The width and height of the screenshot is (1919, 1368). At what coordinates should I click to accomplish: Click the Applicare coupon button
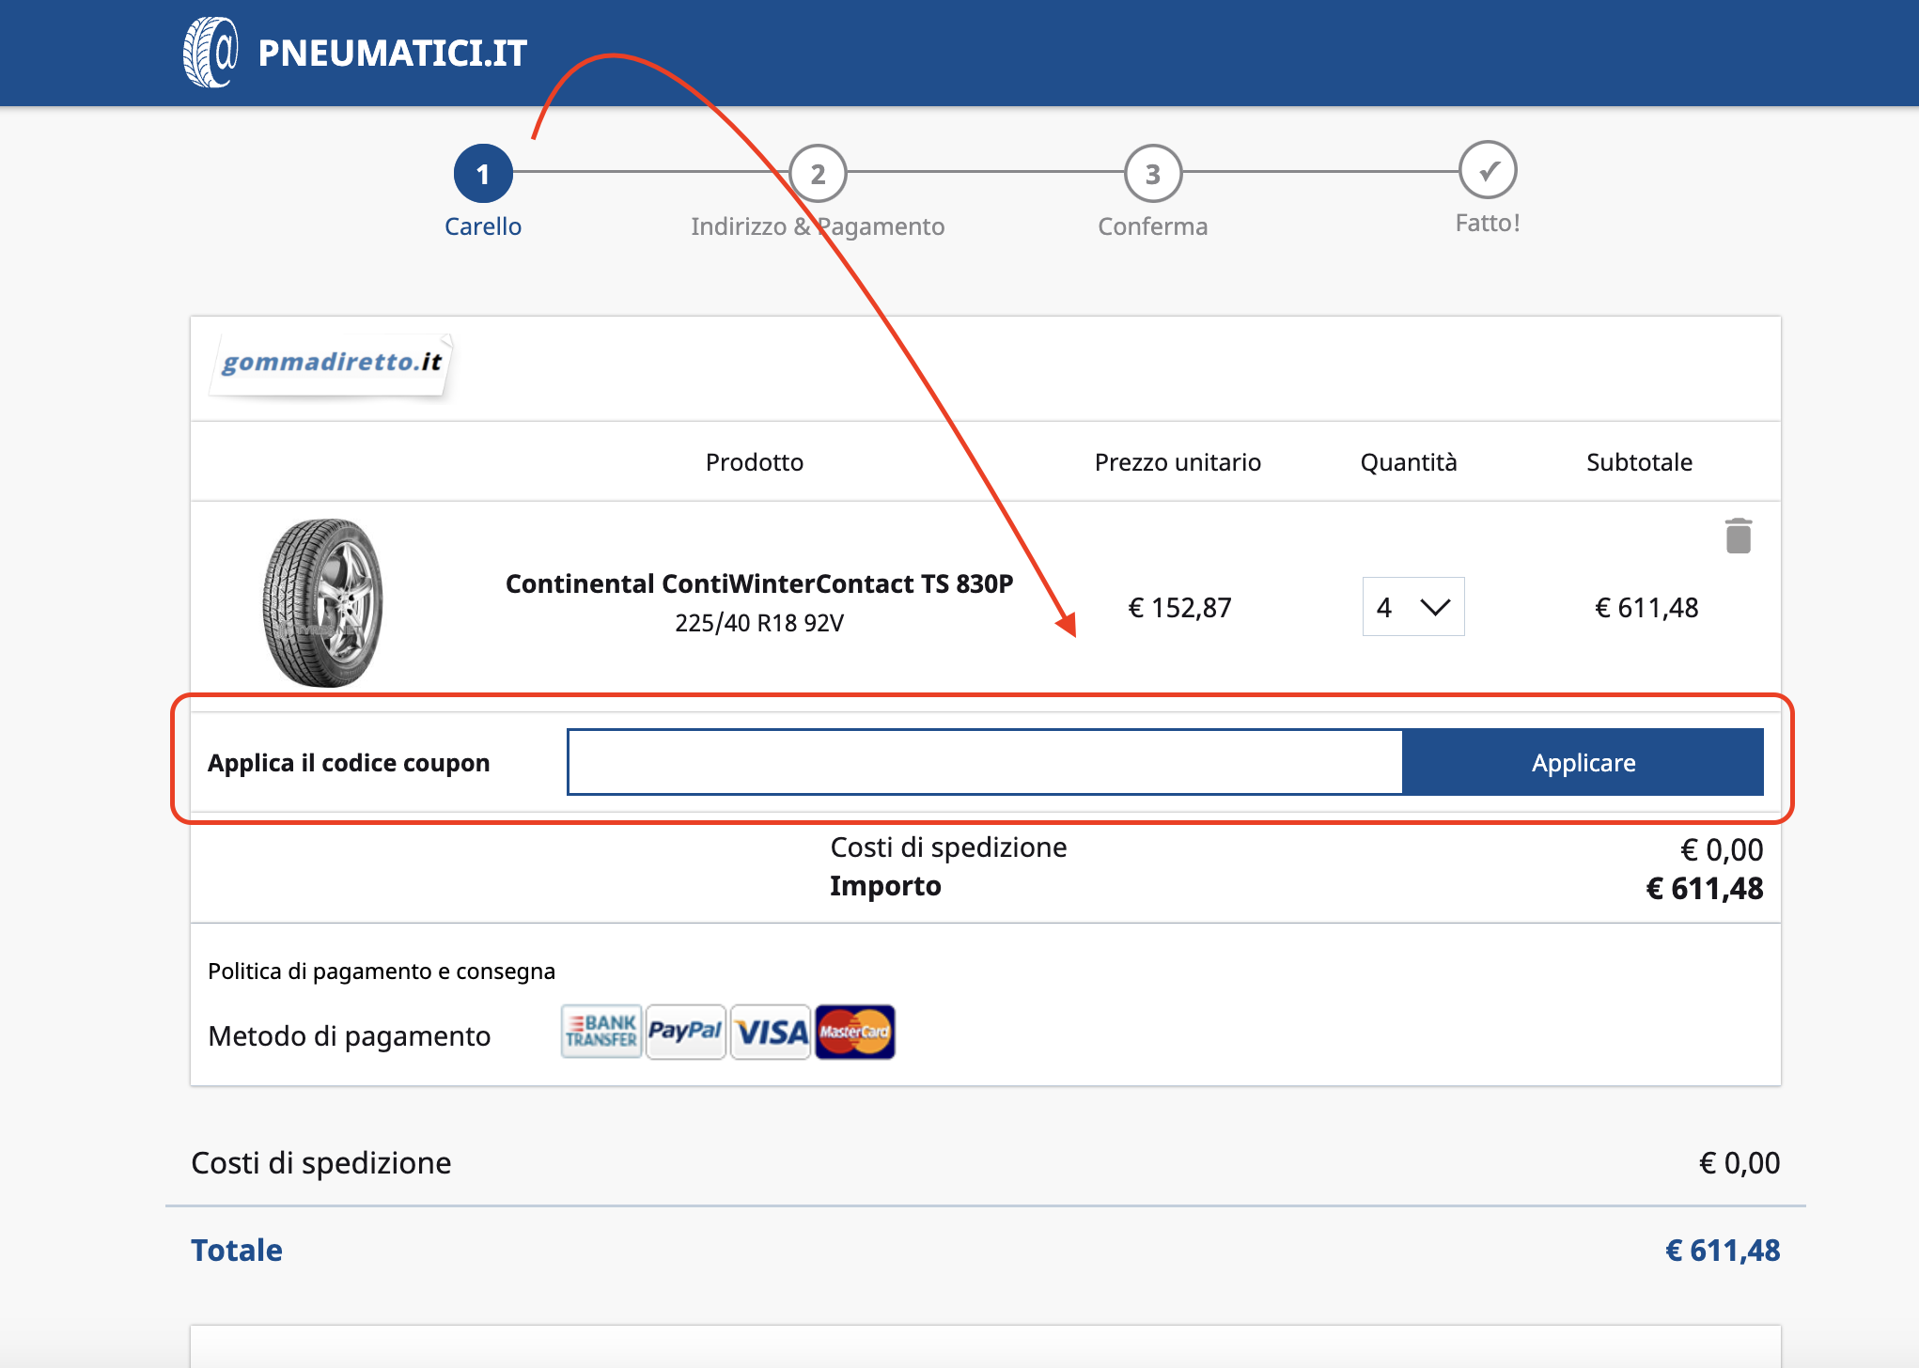[1584, 762]
